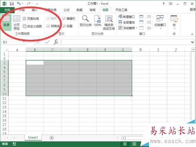This screenshot has height=147, width=196.
Task: Click the select-all corner of the grid
Action: click(6, 50)
